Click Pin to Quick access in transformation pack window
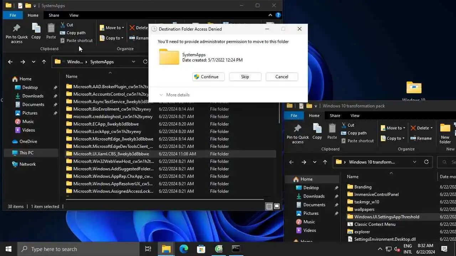Image resolution: width=456 pixels, height=256 pixels. pos(298,134)
